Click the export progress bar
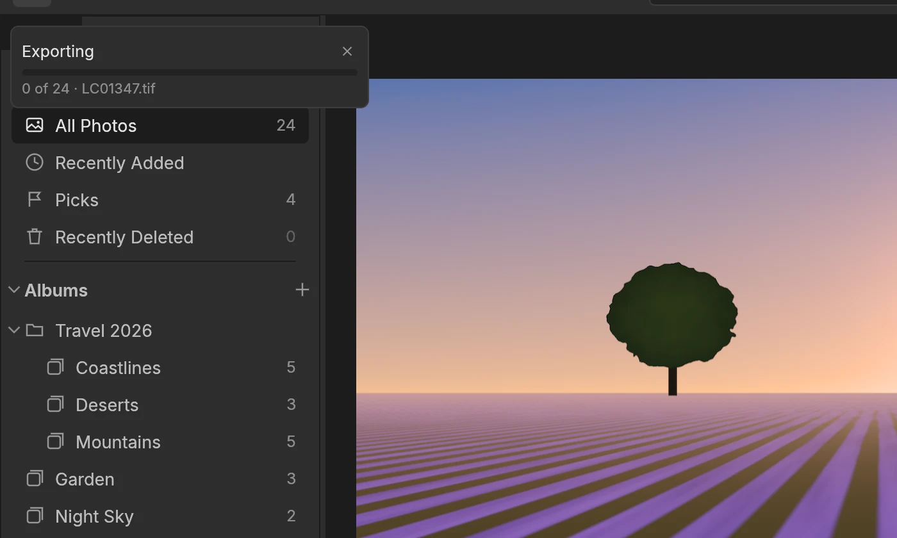Screen dimensions: 897x538 [x=190, y=72]
